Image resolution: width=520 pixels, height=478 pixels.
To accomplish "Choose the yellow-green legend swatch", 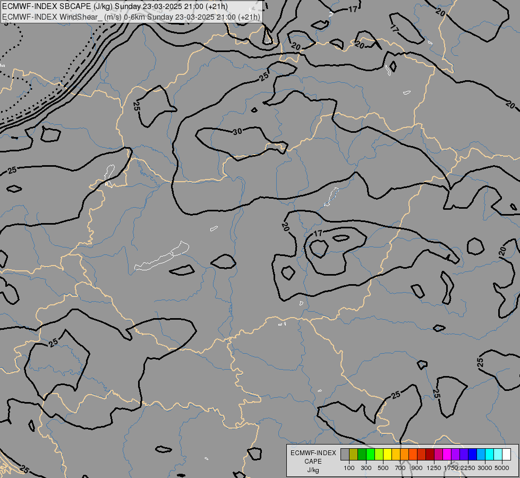I will (x=379, y=454).
